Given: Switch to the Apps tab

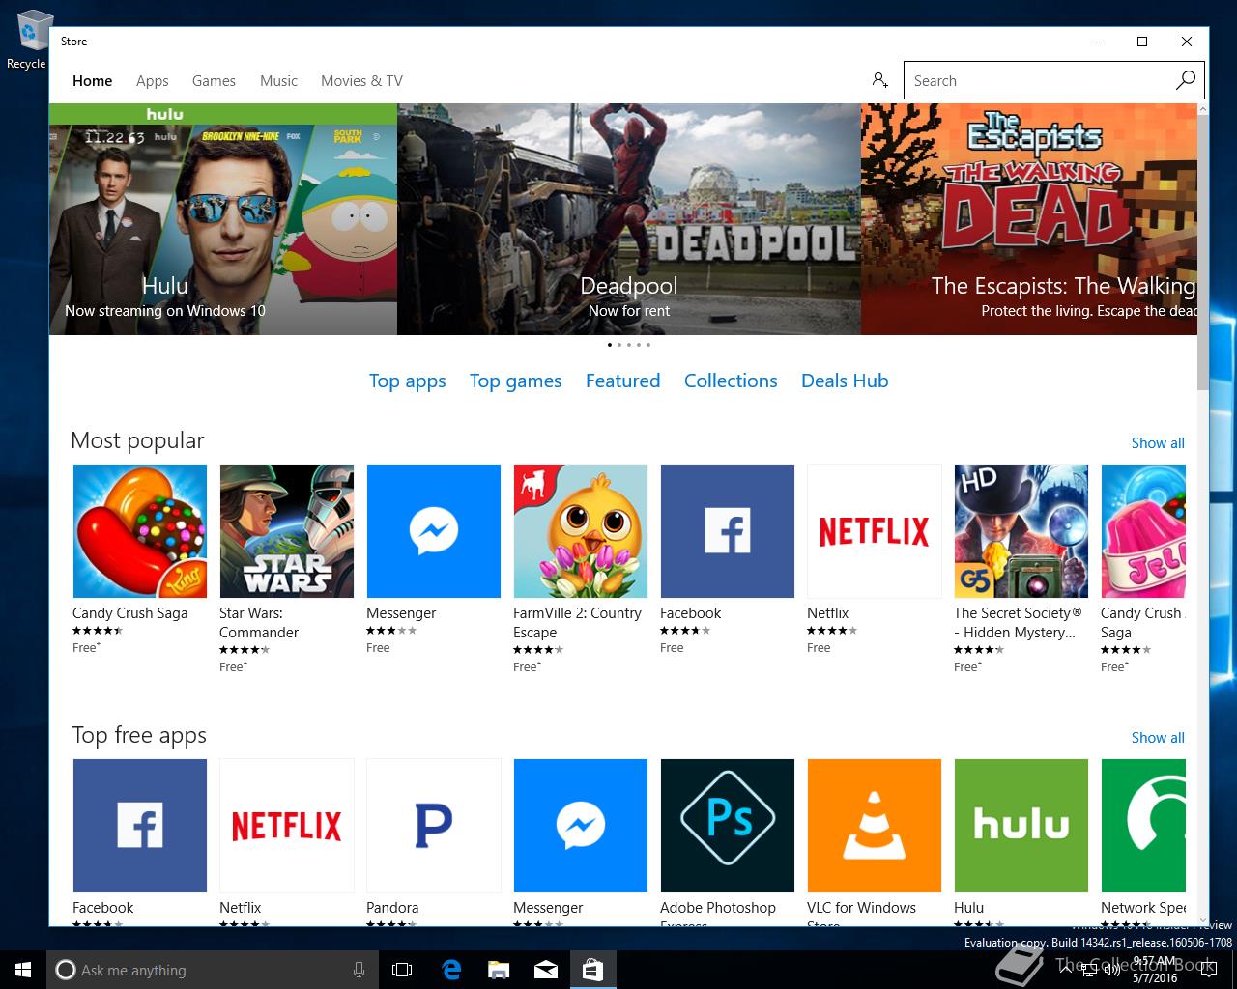Looking at the screenshot, I should pos(153,81).
